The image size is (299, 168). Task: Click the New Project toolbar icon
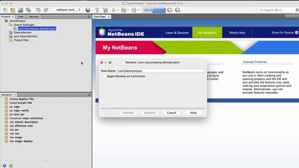click(x=13, y=10)
